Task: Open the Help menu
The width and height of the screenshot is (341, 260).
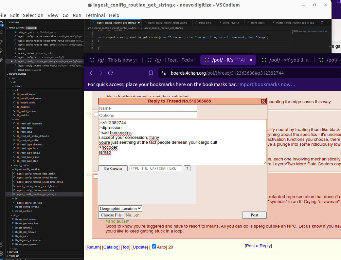Action: (114, 15)
